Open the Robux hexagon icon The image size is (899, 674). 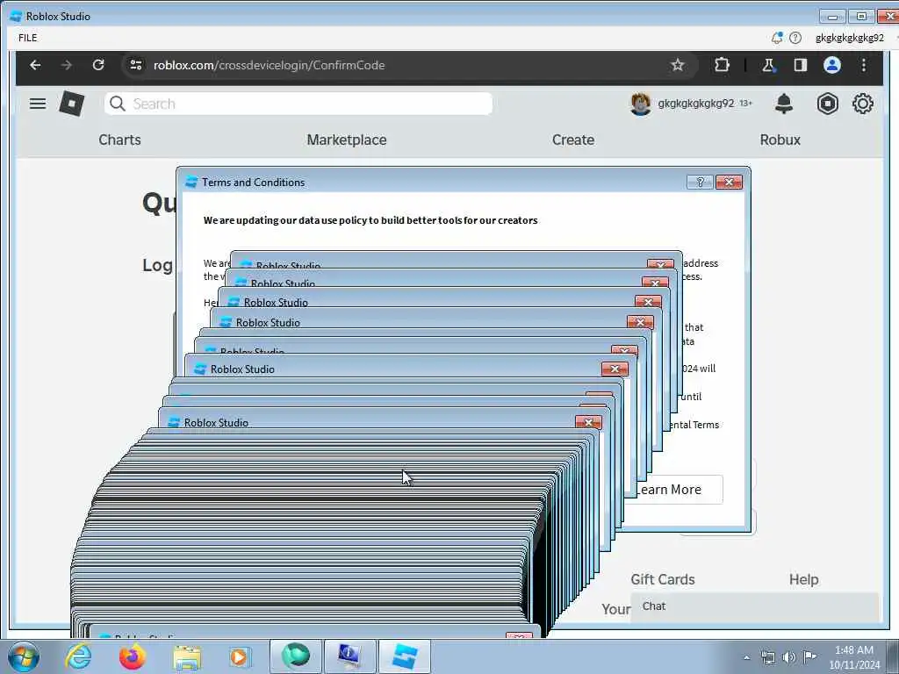click(827, 104)
